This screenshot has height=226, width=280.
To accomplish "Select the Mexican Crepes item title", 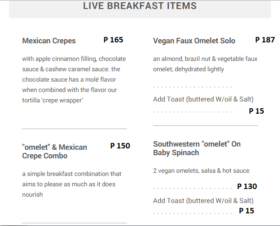I will pos(49,41).
